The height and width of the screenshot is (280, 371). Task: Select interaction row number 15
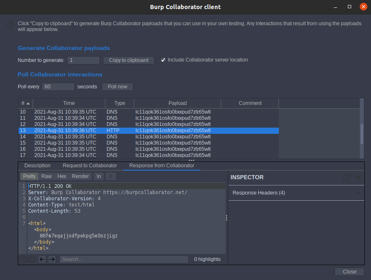click(x=149, y=143)
